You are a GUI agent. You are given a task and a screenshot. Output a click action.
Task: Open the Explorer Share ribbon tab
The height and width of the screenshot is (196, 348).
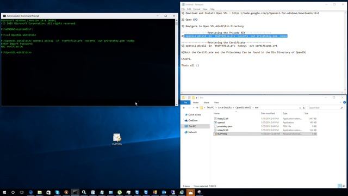click(x=206, y=102)
